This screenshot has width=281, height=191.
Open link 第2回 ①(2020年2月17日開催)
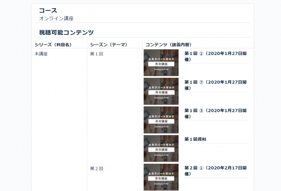(216, 171)
